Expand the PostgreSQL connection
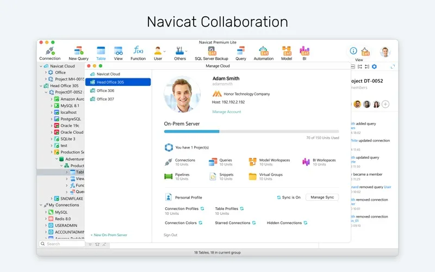 click(51, 119)
